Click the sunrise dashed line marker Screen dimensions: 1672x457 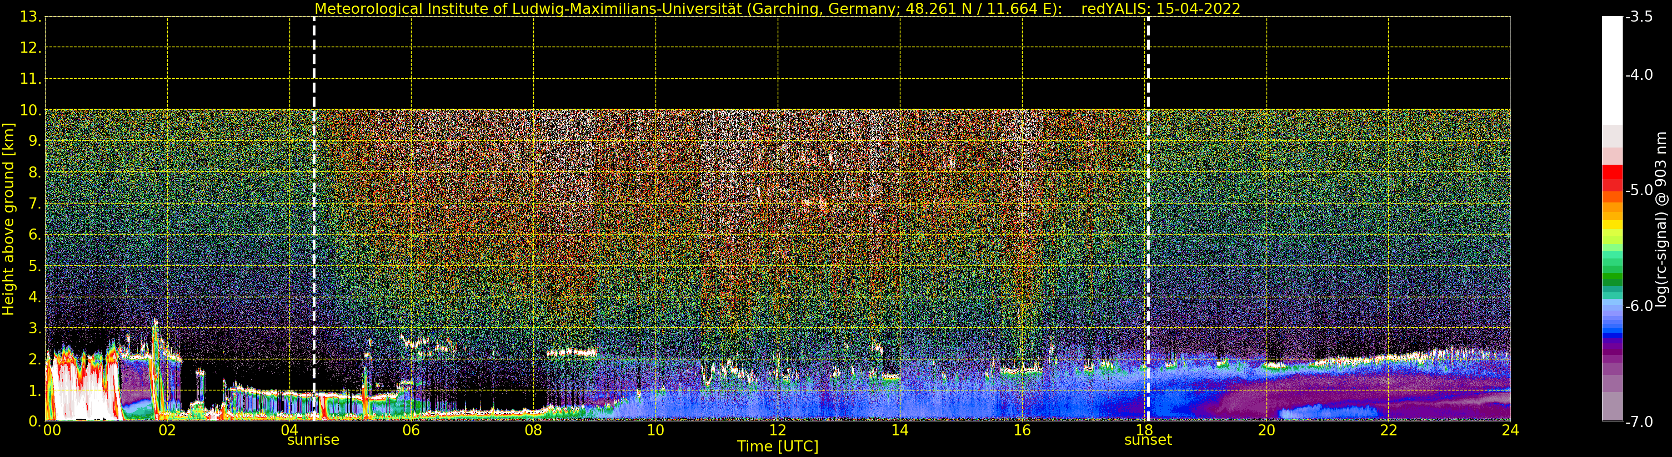pos(314,219)
